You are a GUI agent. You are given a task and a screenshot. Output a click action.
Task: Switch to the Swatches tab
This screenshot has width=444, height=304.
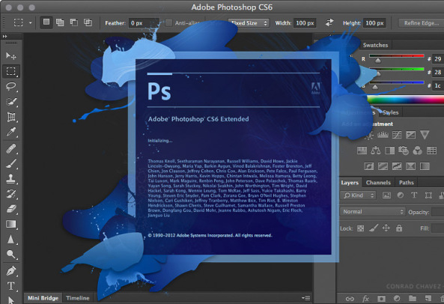(x=375, y=45)
